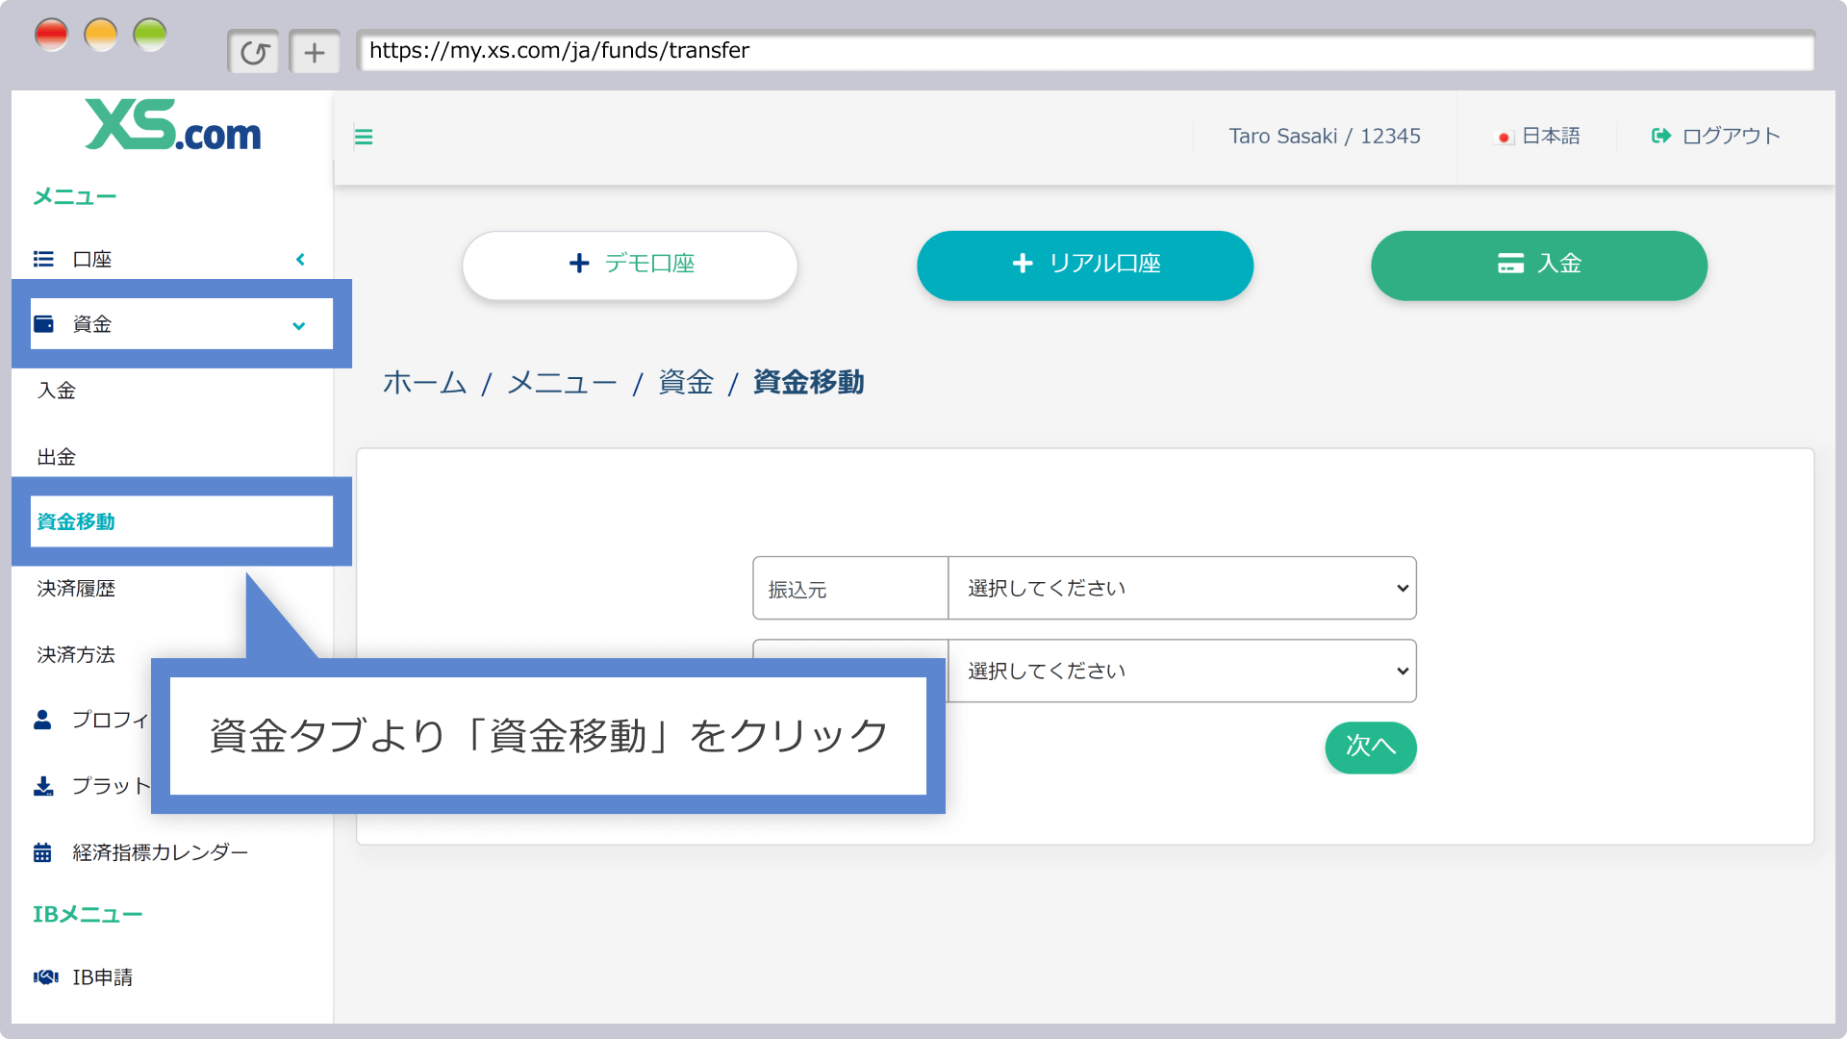Click the 資金移動 breadcrumb title

coord(808,382)
